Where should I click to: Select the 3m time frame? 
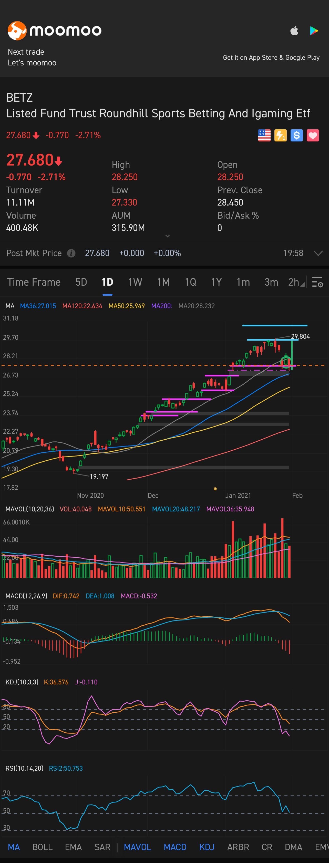pos(271,282)
